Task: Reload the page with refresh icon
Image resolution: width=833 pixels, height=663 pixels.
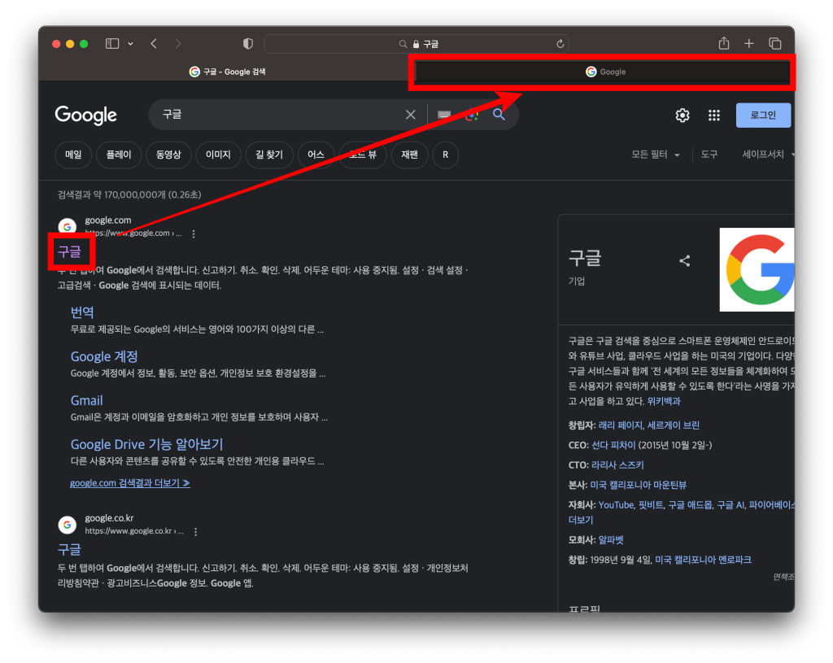Action: coord(560,44)
